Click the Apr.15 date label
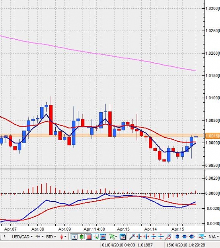220x248 pixels. click(x=178, y=229)
